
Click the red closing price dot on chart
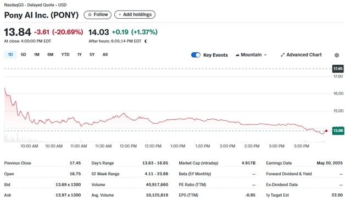326,131
